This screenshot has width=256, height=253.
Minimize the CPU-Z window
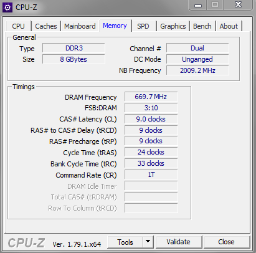(198, 5)
